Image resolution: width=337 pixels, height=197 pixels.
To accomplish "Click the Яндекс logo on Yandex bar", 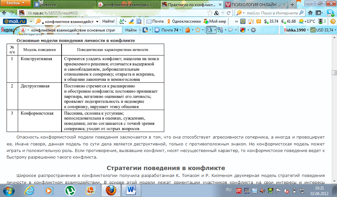I will [x=8, y=30].
